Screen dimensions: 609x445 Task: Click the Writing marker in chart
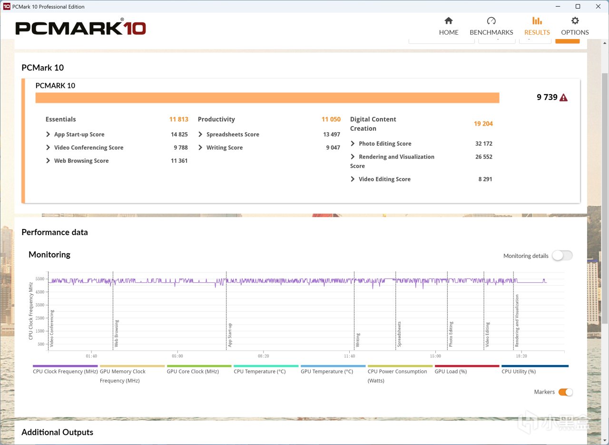click(x=358, y=340)
